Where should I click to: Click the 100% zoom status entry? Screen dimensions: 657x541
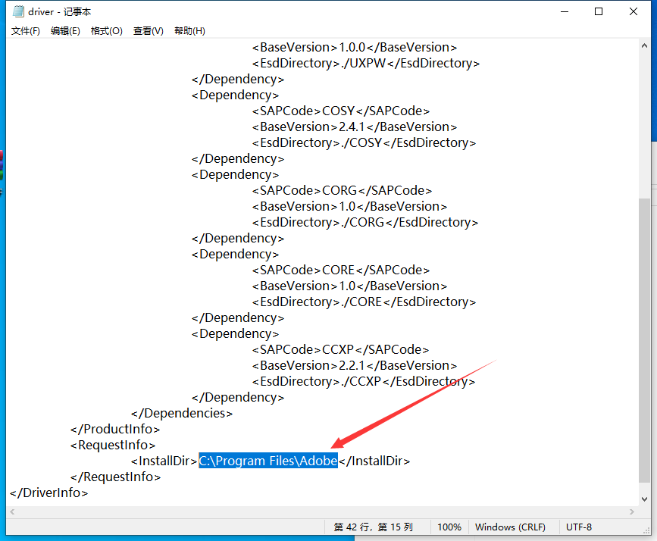coord(449,527)
